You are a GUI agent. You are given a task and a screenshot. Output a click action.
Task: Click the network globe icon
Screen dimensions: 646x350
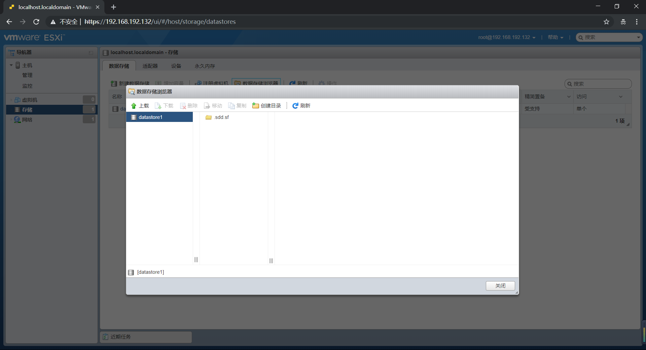click(x=17, y=120)
